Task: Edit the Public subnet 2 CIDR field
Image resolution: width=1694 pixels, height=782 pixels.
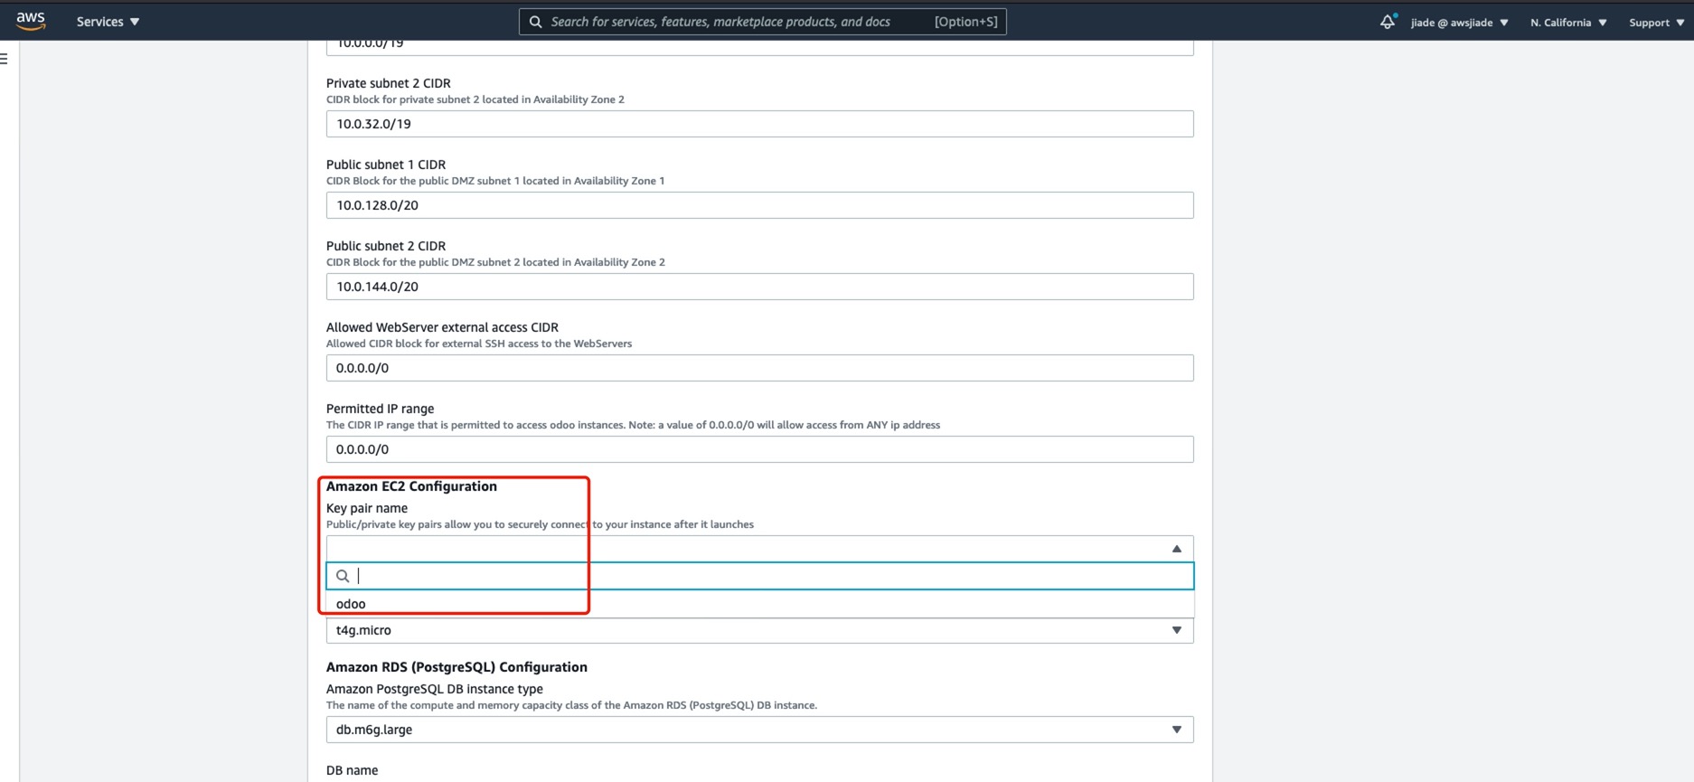Action: 759,287
